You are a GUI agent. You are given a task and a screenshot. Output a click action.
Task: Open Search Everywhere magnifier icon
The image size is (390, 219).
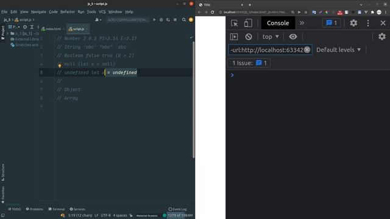[184, 20]
